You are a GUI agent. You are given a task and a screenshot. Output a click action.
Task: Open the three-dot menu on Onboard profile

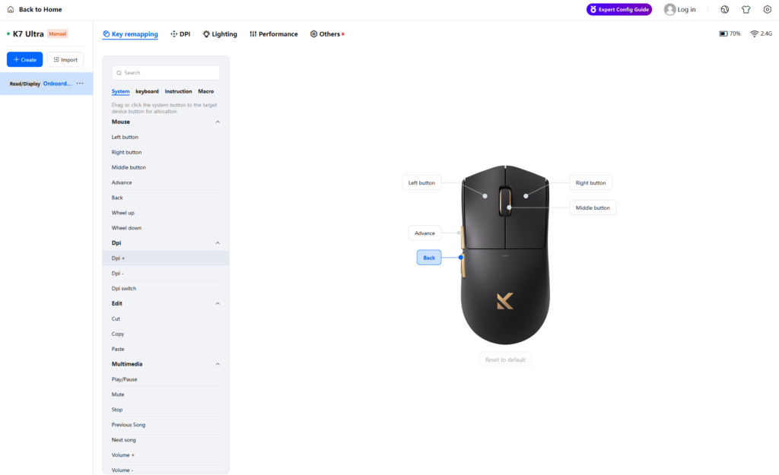(x=80, y=84)
